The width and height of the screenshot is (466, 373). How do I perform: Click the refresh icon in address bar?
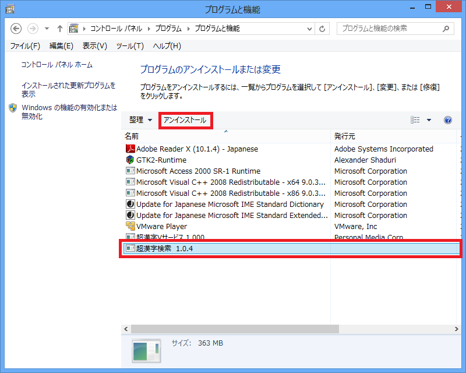[323, 29]
